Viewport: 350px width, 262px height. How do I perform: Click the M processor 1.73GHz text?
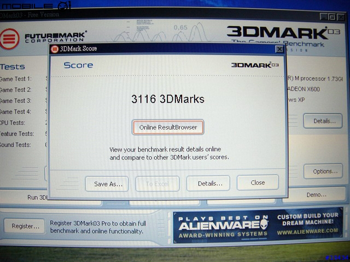point(315,79)
